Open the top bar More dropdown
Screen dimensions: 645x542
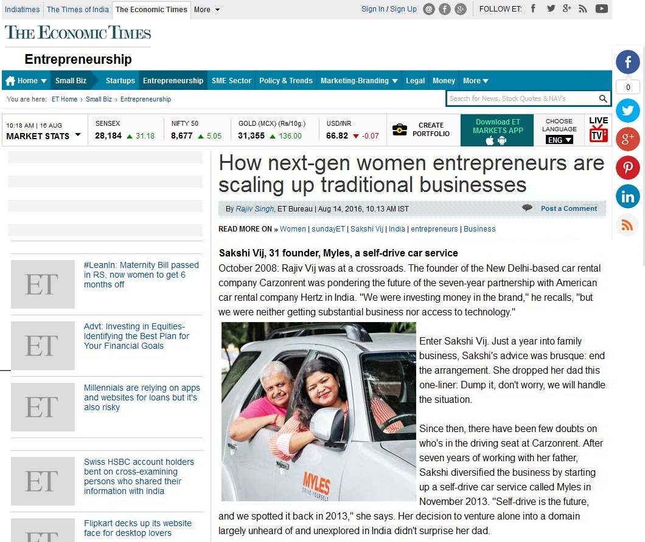(207, 10)
